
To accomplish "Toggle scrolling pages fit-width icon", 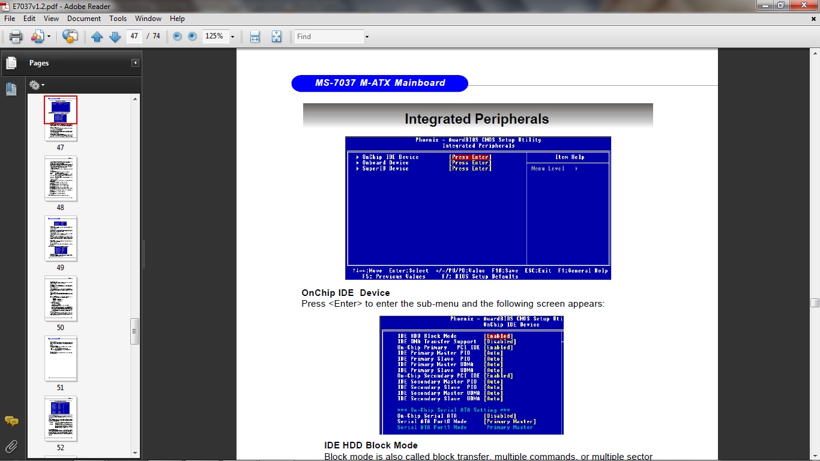I will pos(255,37).
